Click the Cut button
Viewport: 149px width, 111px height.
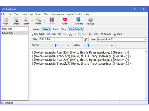coord(72,34)
